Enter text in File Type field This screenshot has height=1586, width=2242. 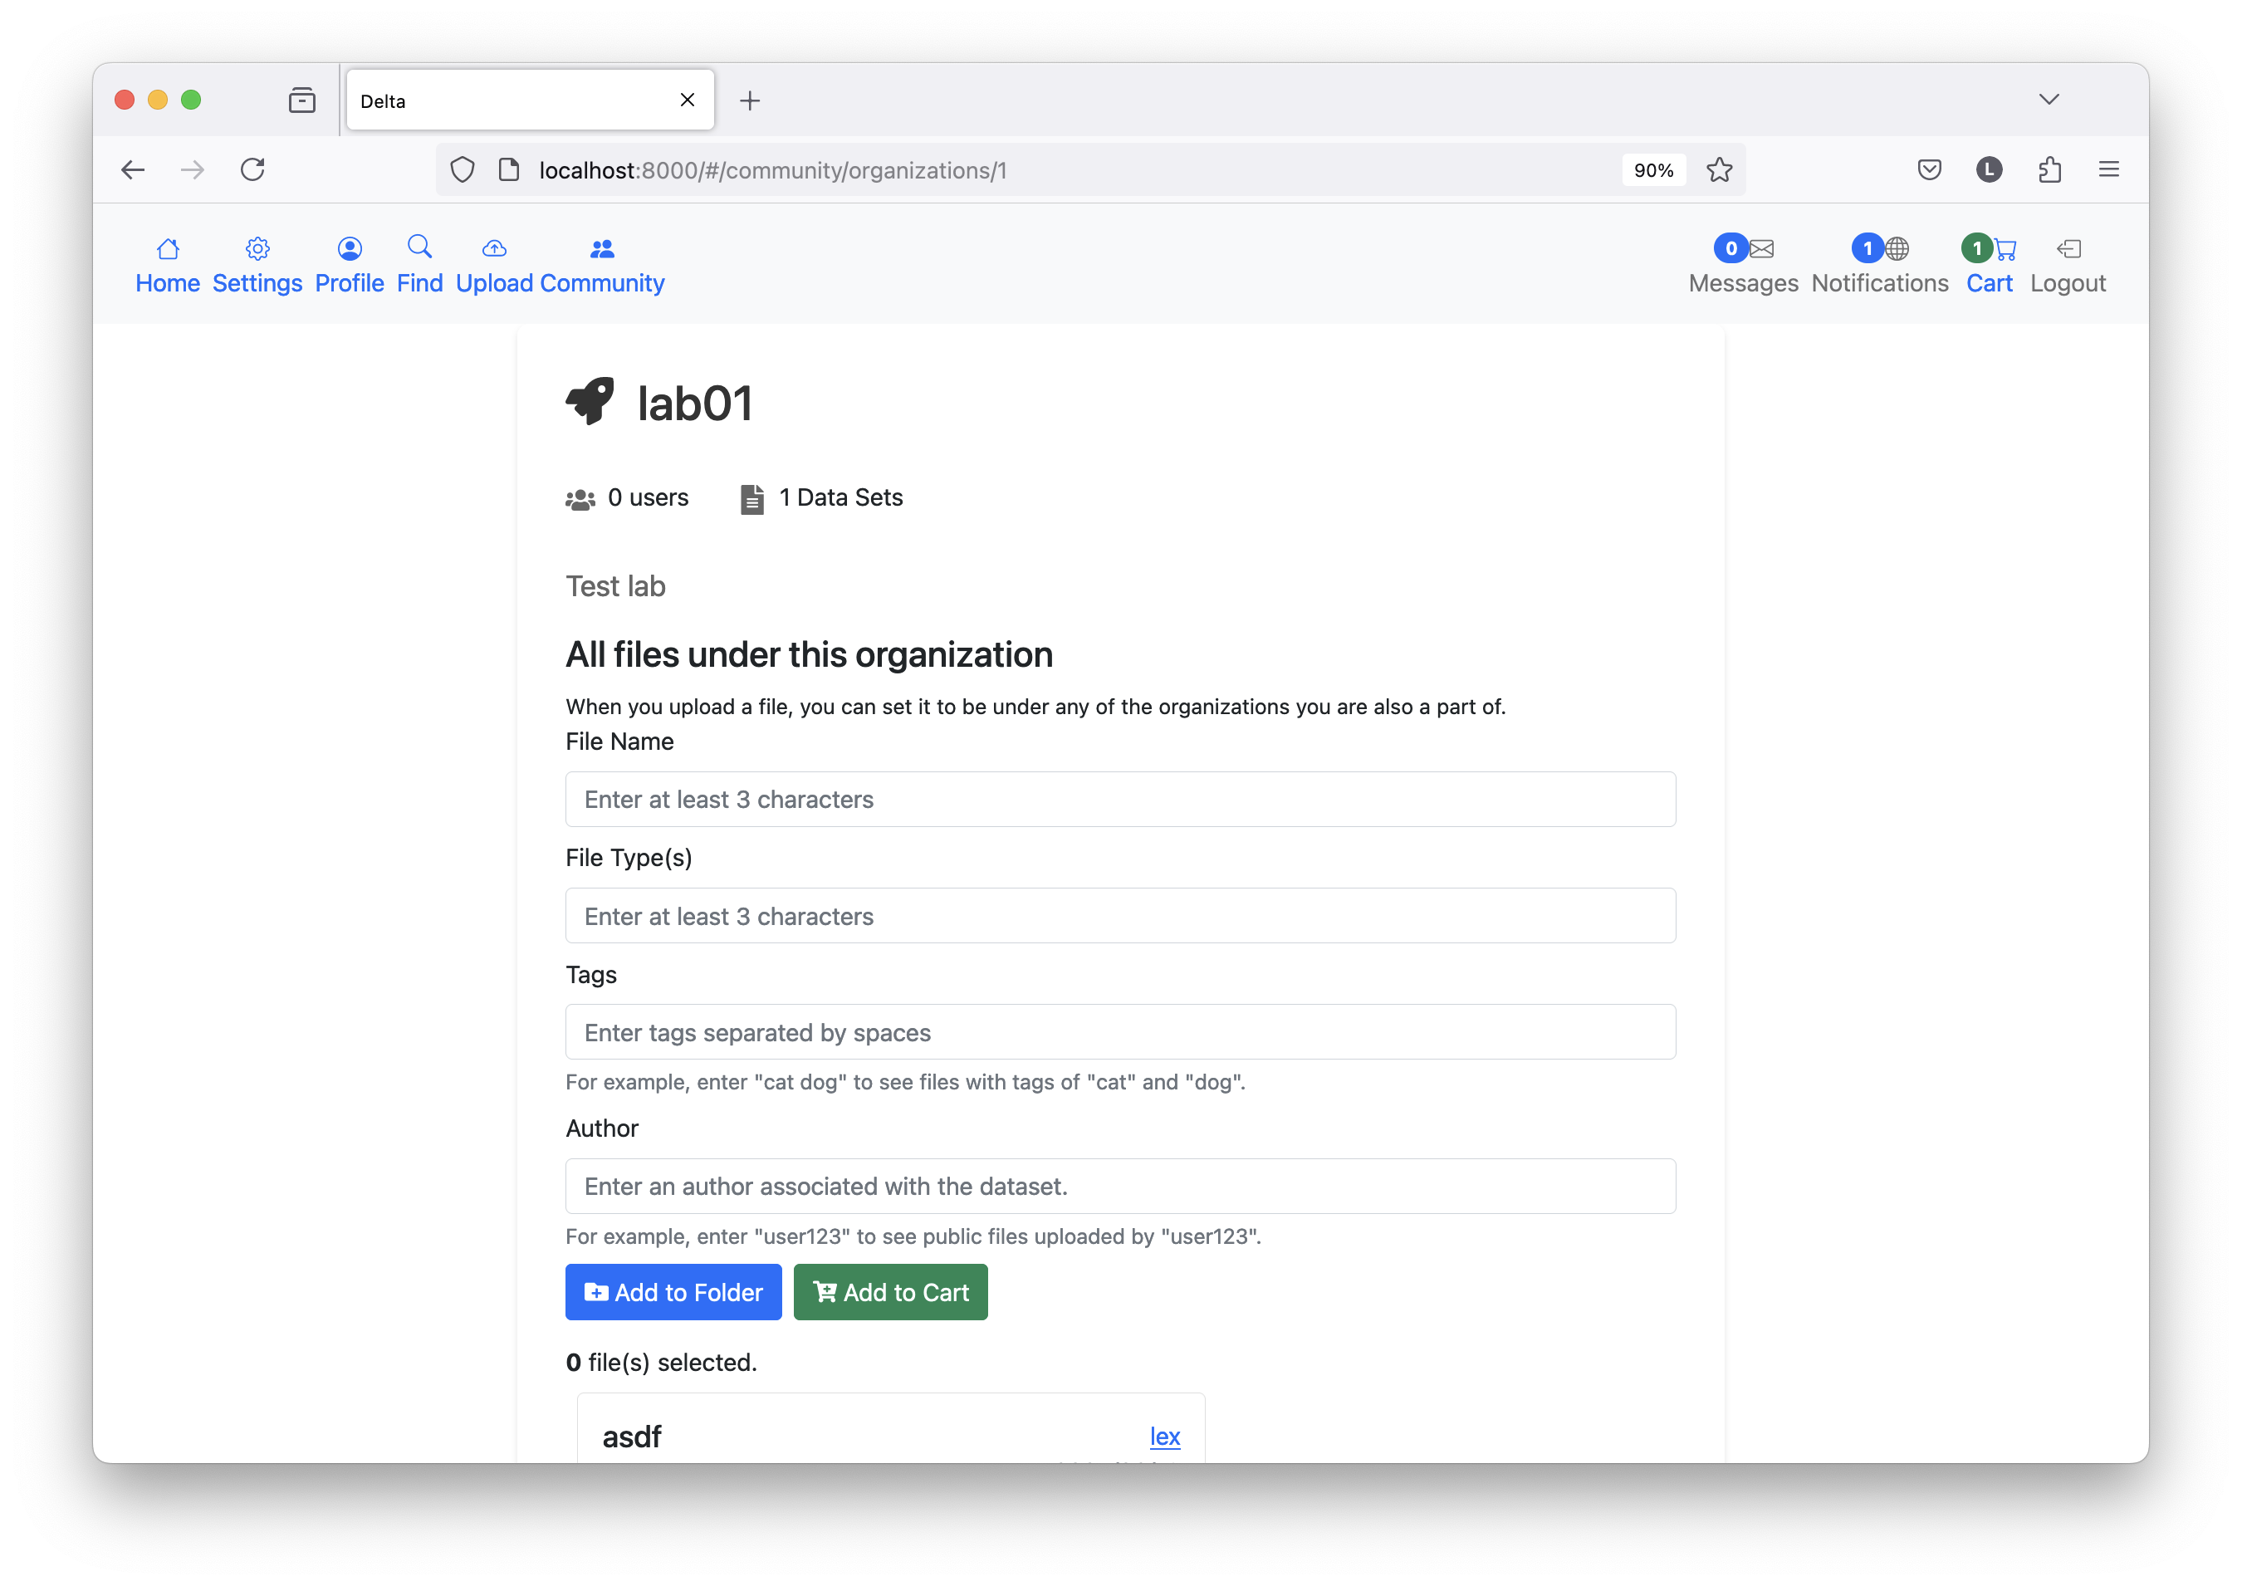pos(1121,915)
